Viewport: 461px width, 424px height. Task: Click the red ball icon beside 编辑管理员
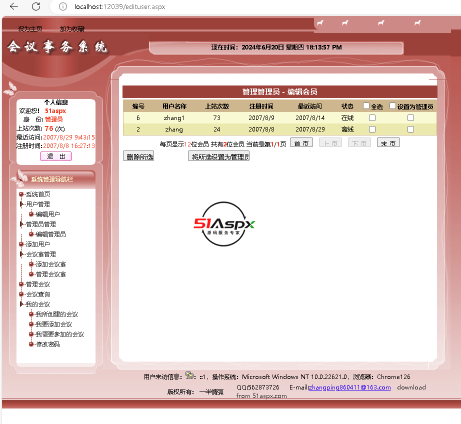pos(31,234)
